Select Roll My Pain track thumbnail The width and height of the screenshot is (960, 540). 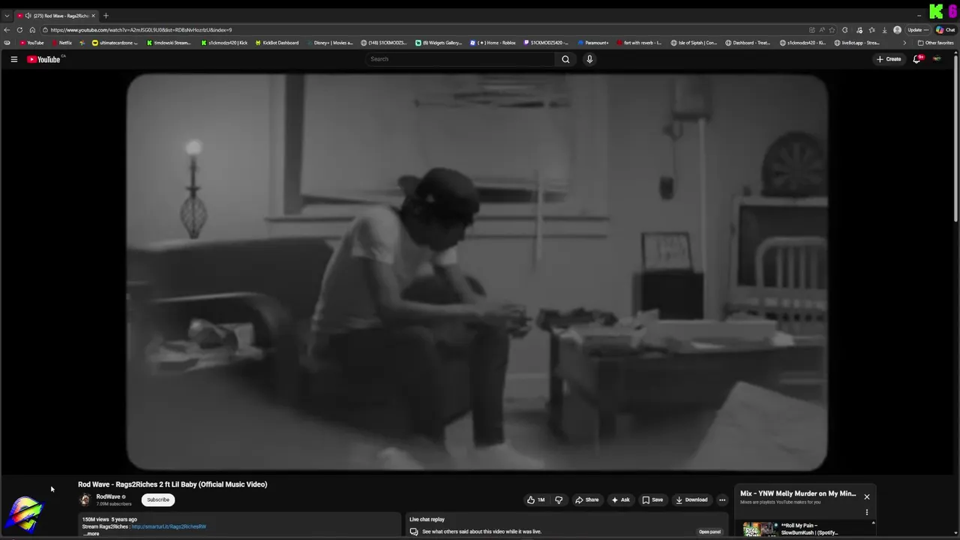[760, 530]
